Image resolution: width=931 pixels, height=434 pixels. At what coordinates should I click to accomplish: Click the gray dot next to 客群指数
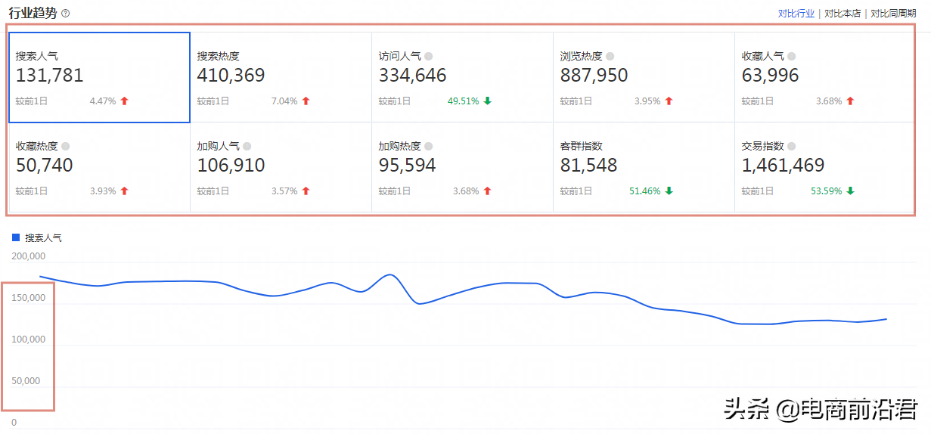(610, 146)
